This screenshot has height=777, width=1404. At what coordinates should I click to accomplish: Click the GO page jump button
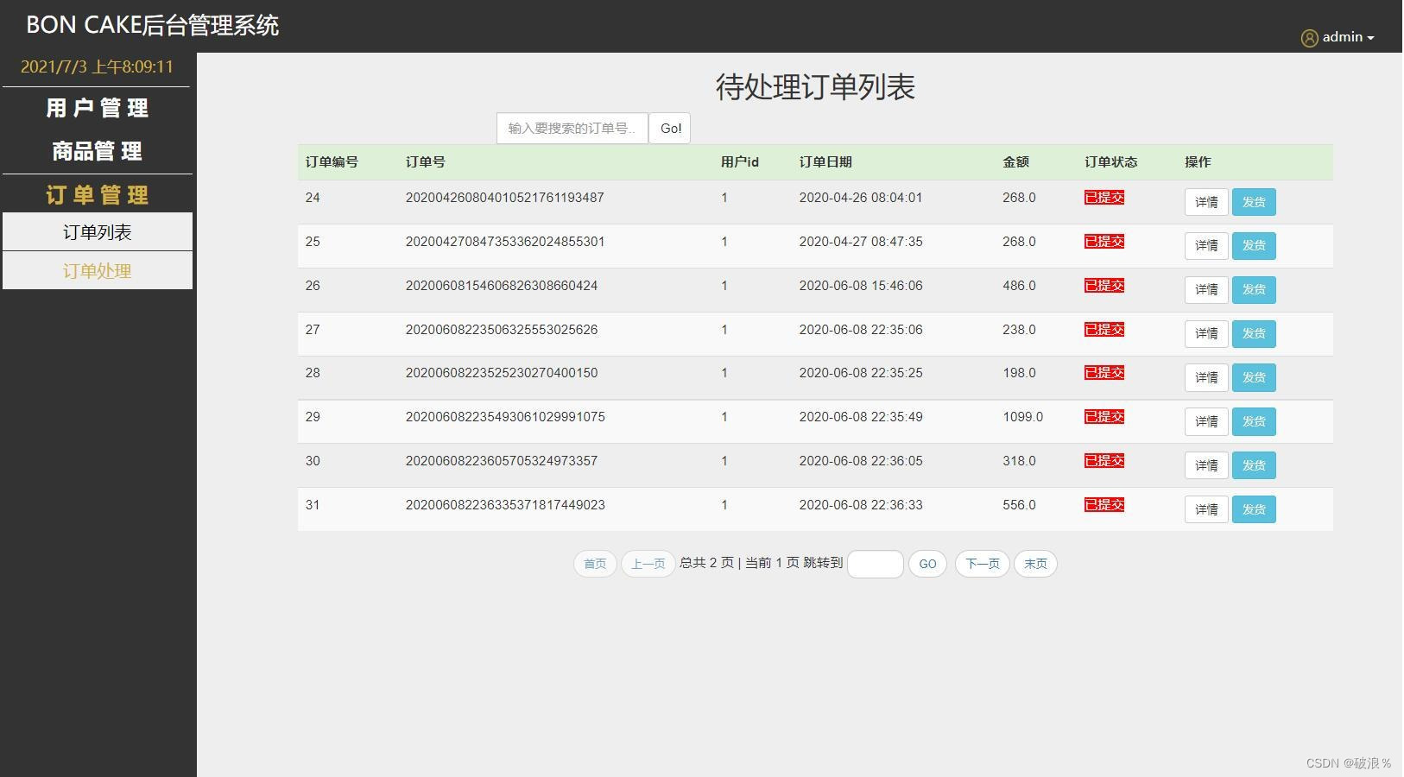pos(928,564)
